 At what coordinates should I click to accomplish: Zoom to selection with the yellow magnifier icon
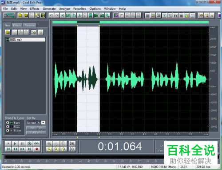pyautogui.click(x=49, y=149)
